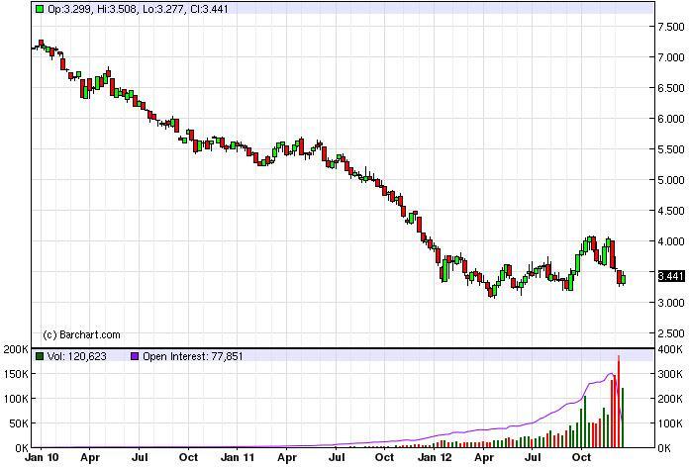Screen dimensions: 689x468
Task: Click the last green volume bar
Action: pos(623,418)
